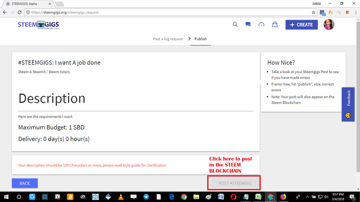Image resolution: width=360 pixels, height=202 pixels.
Task: Open the People icon in taskbar
Action: coord(298,197)
